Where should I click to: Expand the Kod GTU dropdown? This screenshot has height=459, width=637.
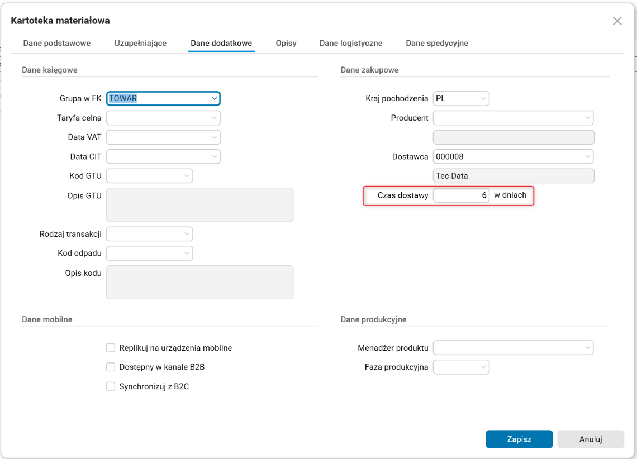click(x=187, y=176)
